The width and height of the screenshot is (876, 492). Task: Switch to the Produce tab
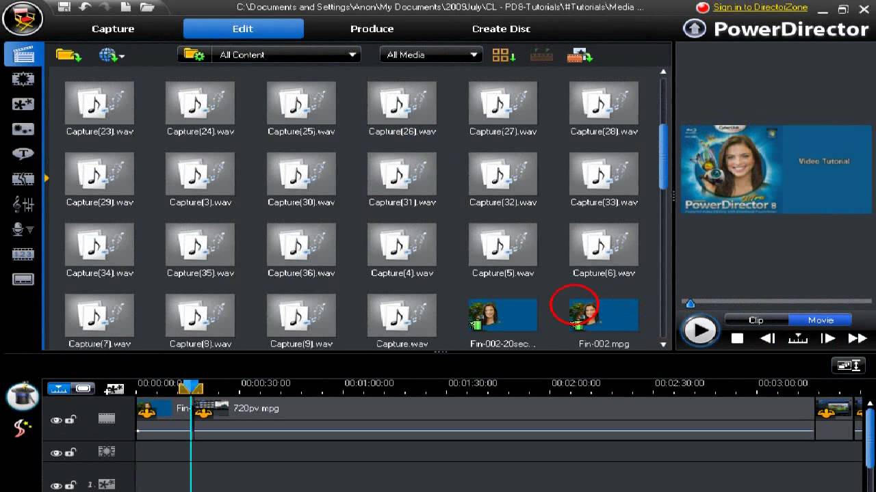click(x=372, y=29)
